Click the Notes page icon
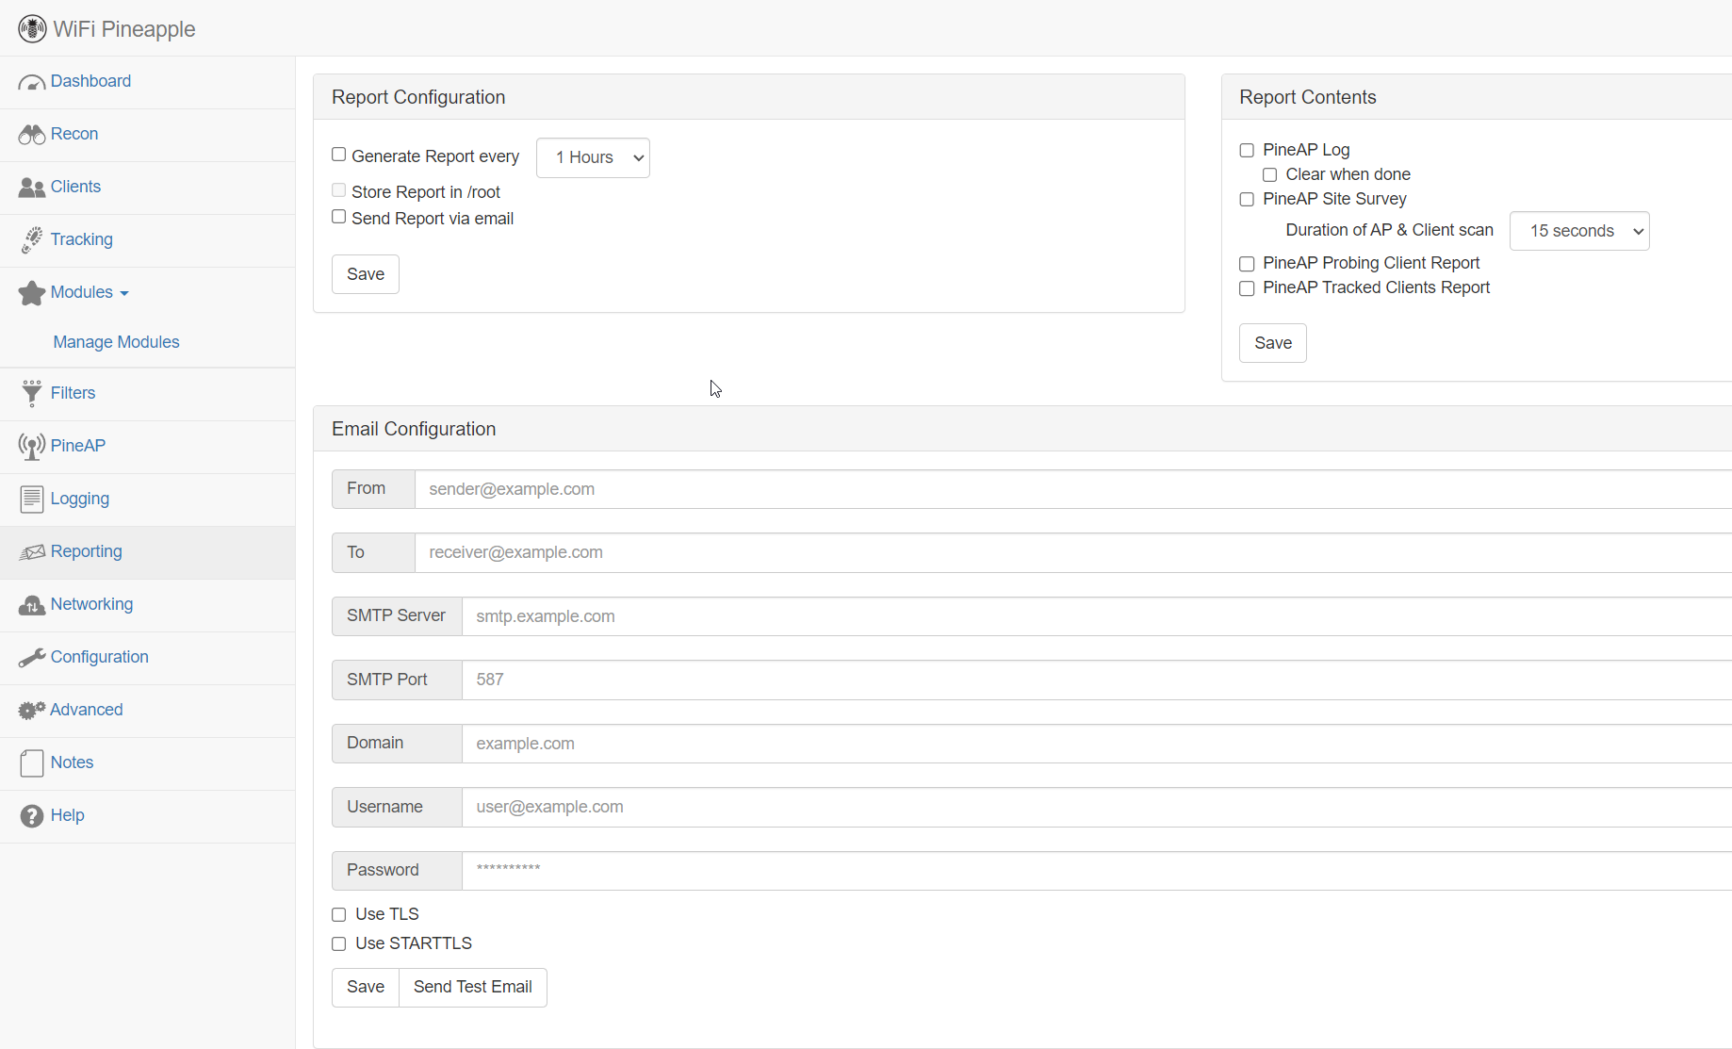This screenshot has width=1732, height=1049. click(x=31, y=762)
